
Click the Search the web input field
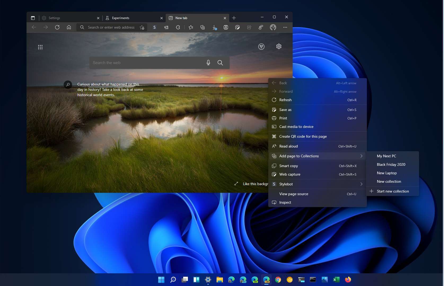(146, 62)
